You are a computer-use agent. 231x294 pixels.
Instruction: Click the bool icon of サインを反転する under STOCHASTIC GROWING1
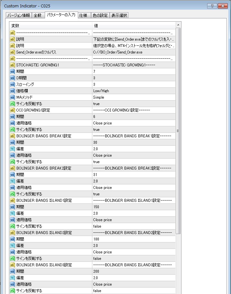[x=12, y=104]
